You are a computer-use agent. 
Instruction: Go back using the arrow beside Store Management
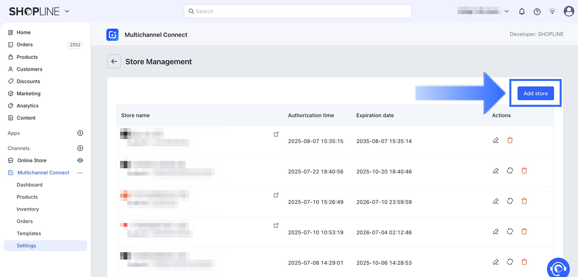pos(114,62)
